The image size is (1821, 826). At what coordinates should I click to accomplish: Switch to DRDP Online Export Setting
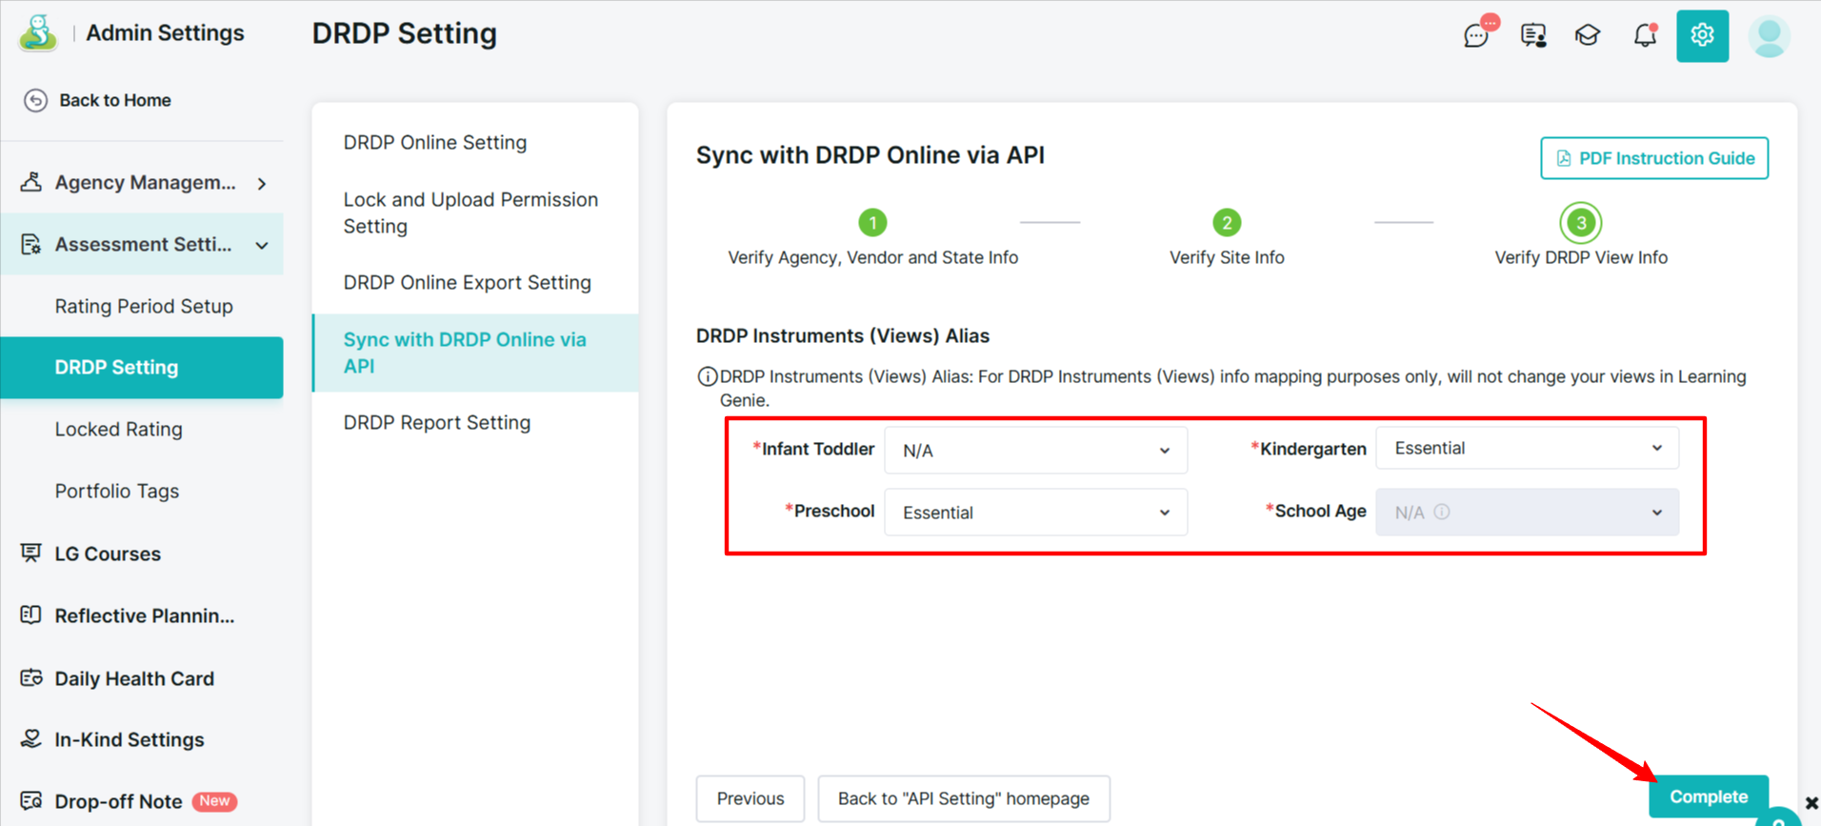click(467, 282)
